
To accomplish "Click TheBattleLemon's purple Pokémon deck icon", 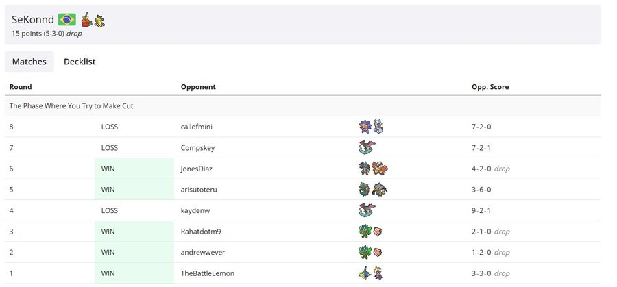I will coord(378,273).
